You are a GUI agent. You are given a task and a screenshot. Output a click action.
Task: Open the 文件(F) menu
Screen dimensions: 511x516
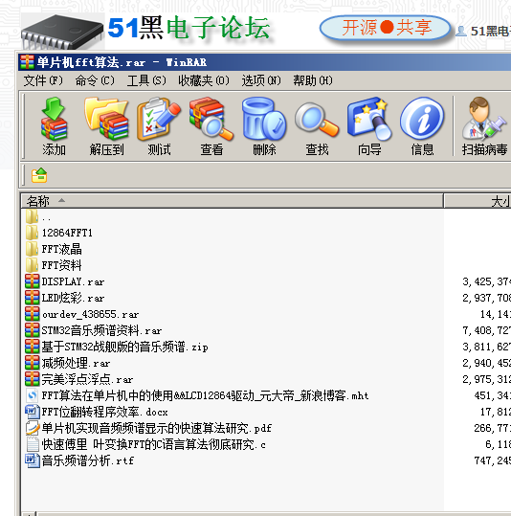43,80
